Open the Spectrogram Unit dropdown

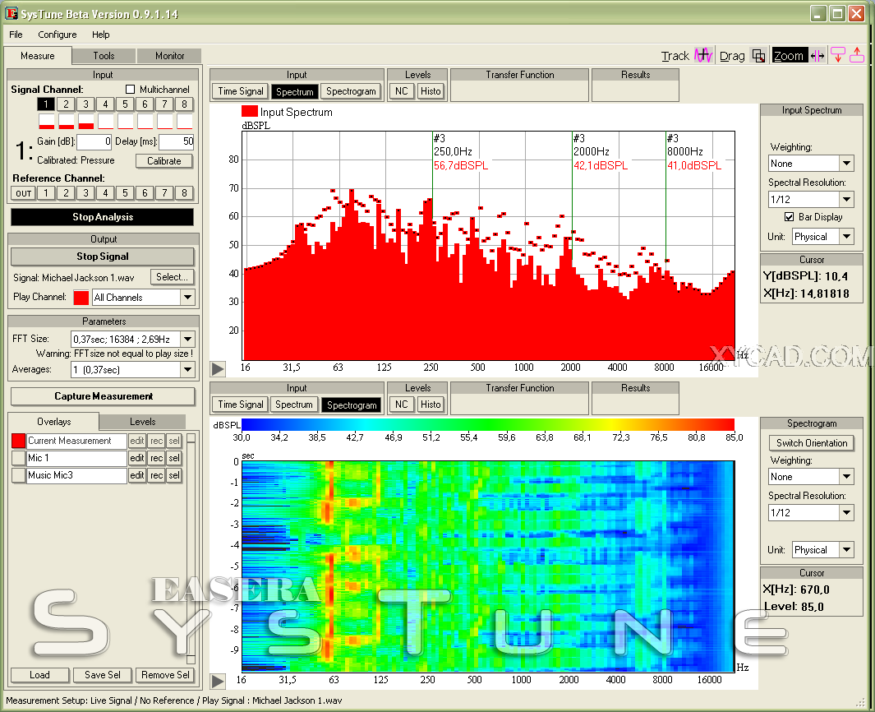pyautogui.click(x=846, y=549)
